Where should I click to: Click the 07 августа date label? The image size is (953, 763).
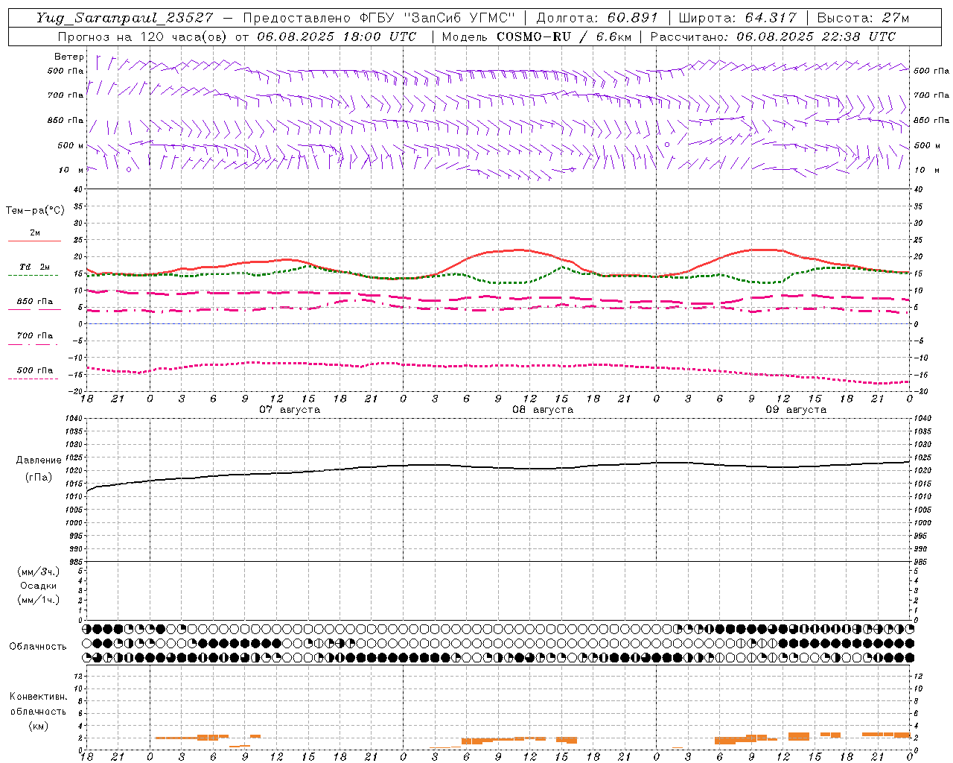point(290,410)
